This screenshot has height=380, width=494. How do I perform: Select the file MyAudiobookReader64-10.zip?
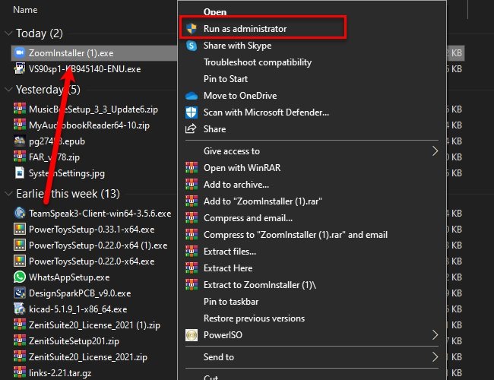point(89,125)
